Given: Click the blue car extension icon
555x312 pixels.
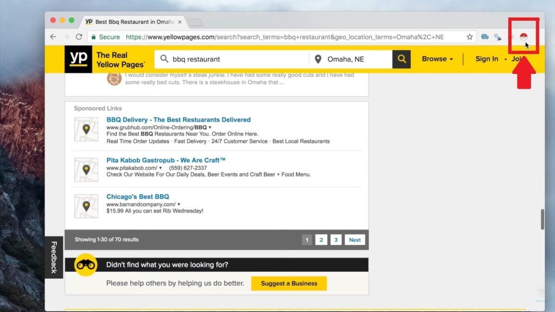Looking at the screenshot, I should (x=485, y=37).
